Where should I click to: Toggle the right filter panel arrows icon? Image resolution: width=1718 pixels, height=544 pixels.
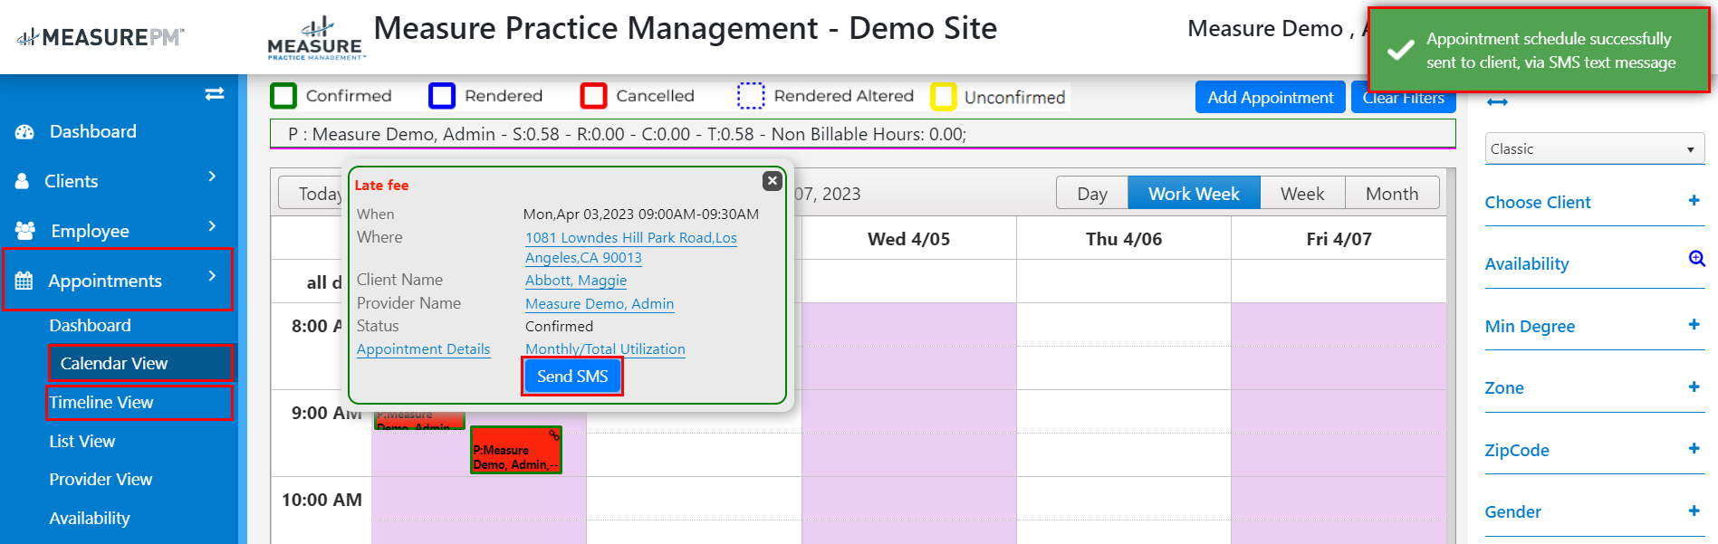(1497, 102)
